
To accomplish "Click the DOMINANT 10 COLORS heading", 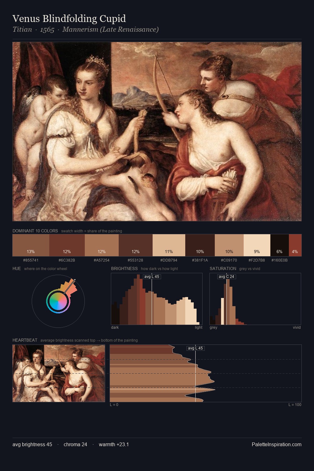I will point(35,231).
